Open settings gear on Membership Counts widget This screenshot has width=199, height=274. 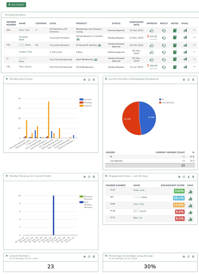coord(84,80)
